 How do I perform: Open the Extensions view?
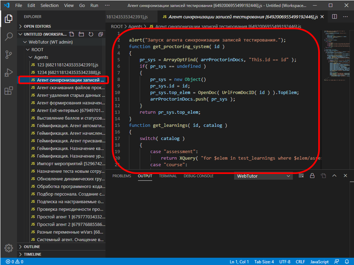(9, 91)
